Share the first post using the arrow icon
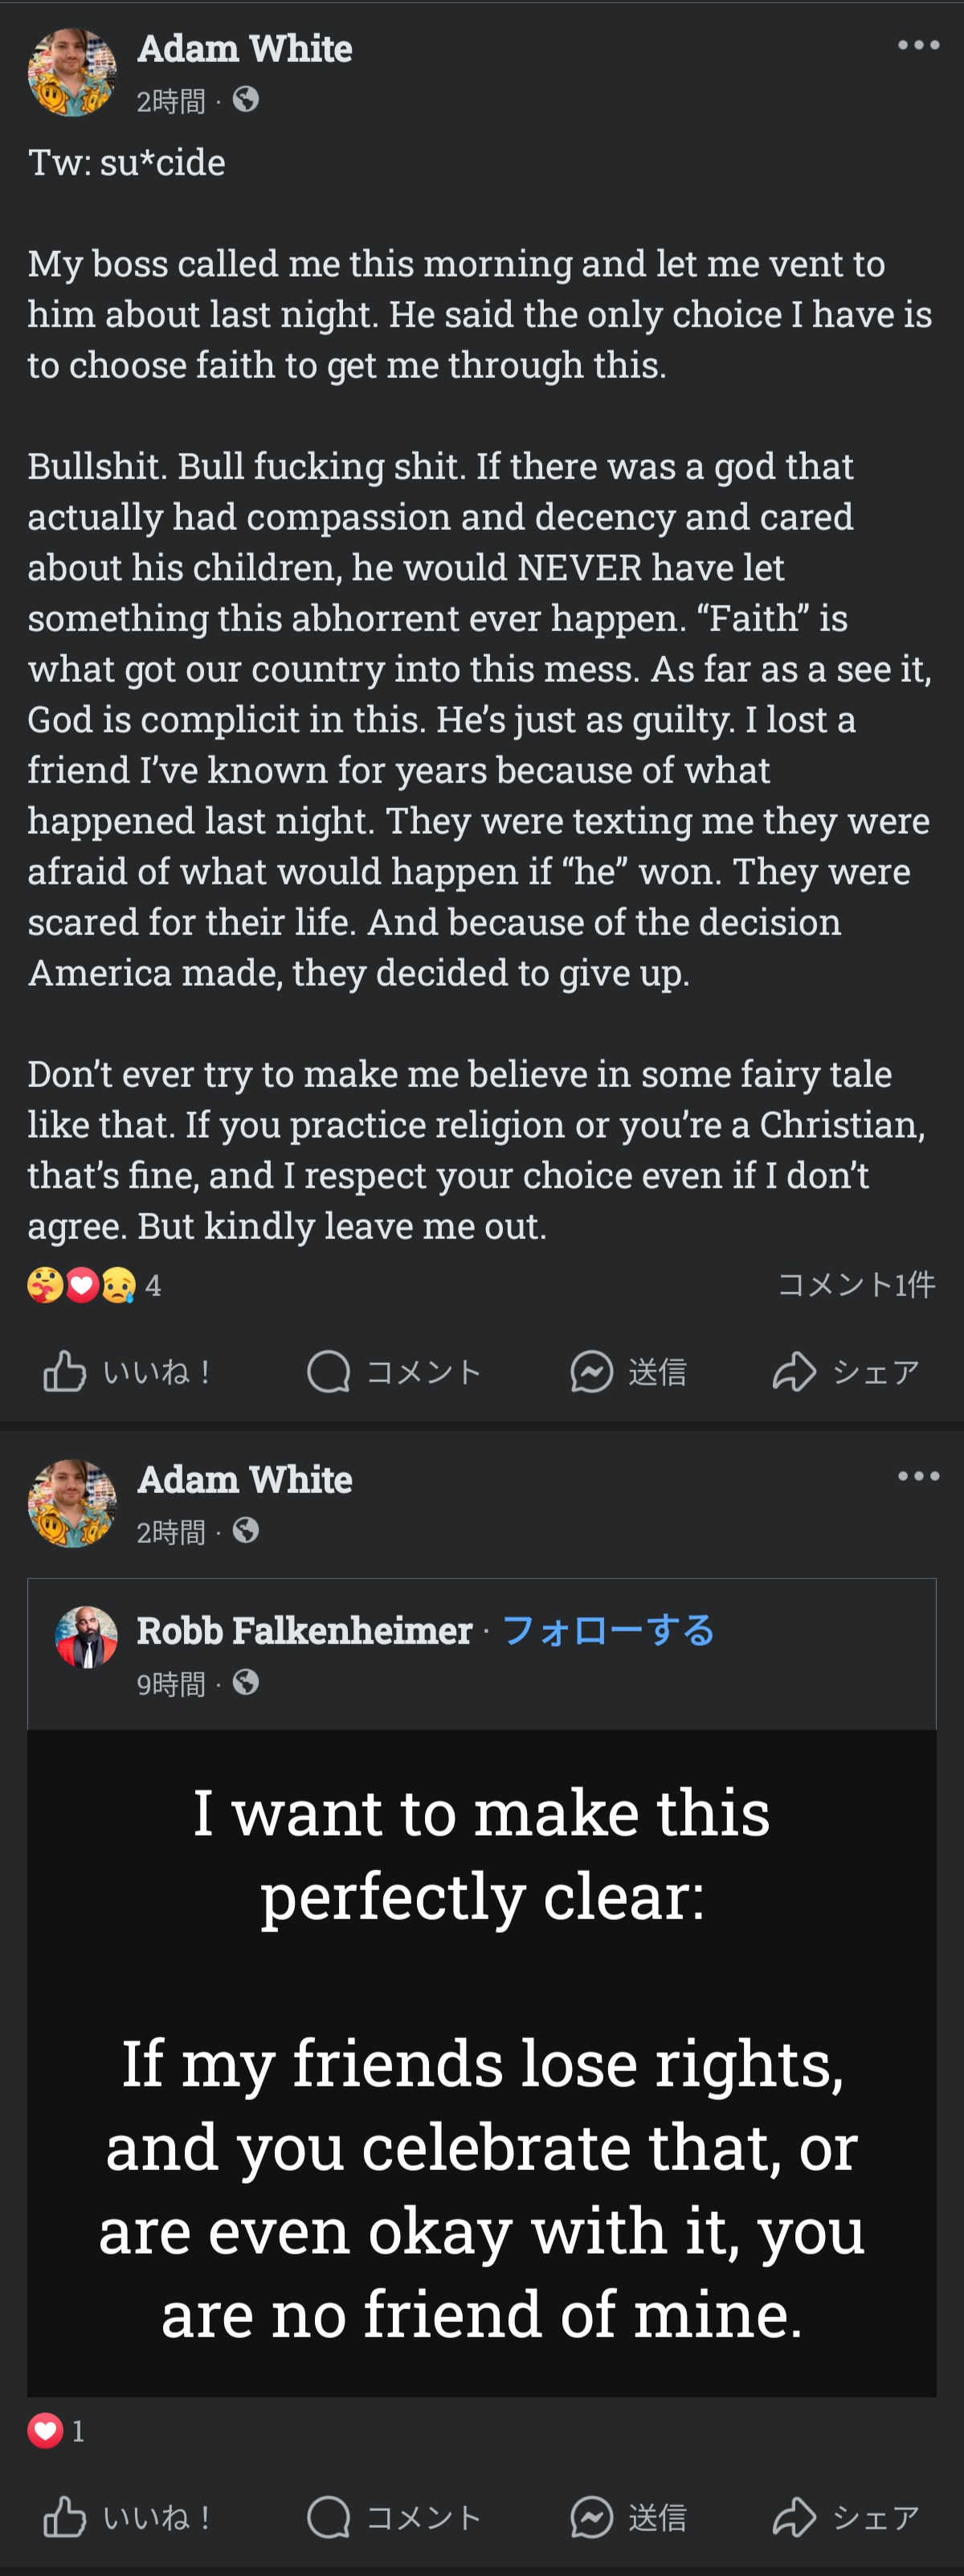964x2576 pixels. (x=794, y=1371)
